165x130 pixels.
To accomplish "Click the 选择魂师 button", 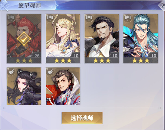I will tap(82, 118).
